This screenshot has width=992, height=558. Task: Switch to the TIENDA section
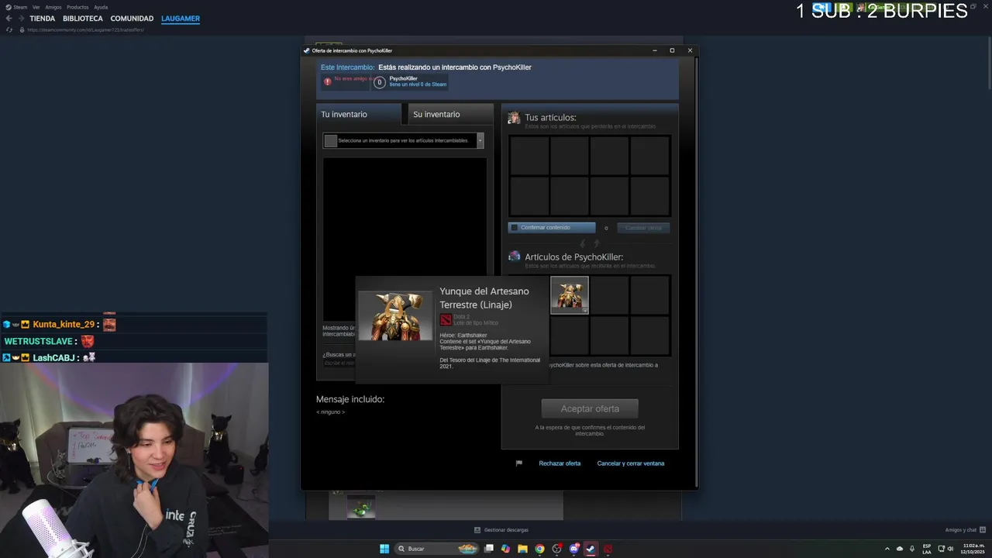[43, 19]
